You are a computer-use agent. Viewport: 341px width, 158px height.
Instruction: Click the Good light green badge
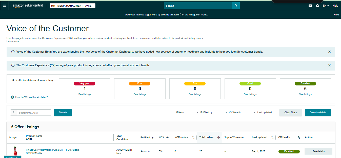(x=250, y=83)
